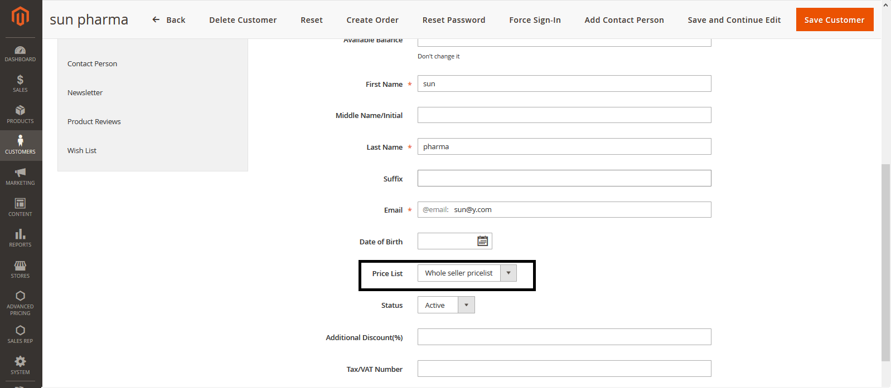
Task: Click the Available Balance field
Action: pyautogui.click(x=564, y=42)
